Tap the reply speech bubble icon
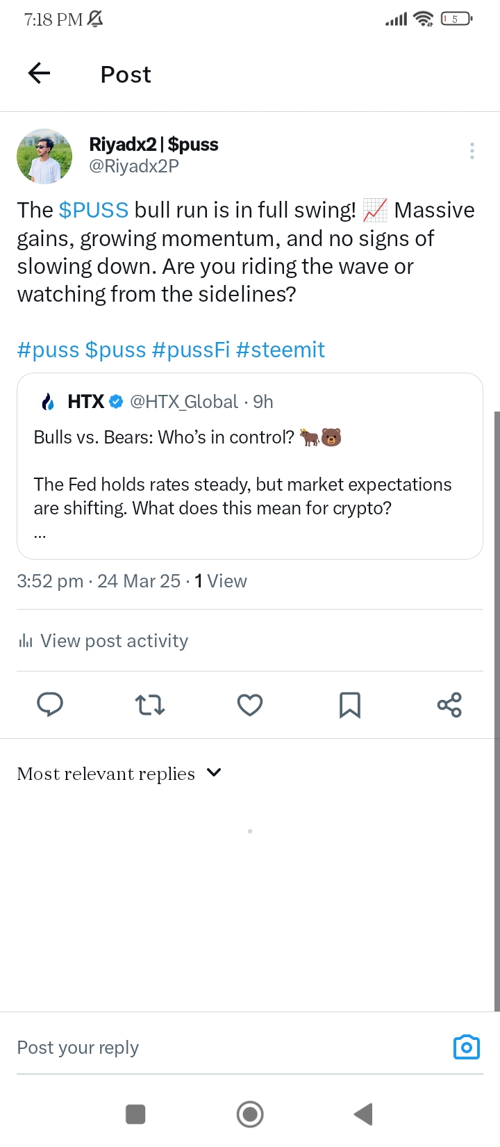The height and width of the screenshot is (1147, 500). point(50,705)
